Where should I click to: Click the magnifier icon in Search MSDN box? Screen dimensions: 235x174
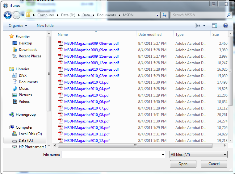[x=229, y=15]
